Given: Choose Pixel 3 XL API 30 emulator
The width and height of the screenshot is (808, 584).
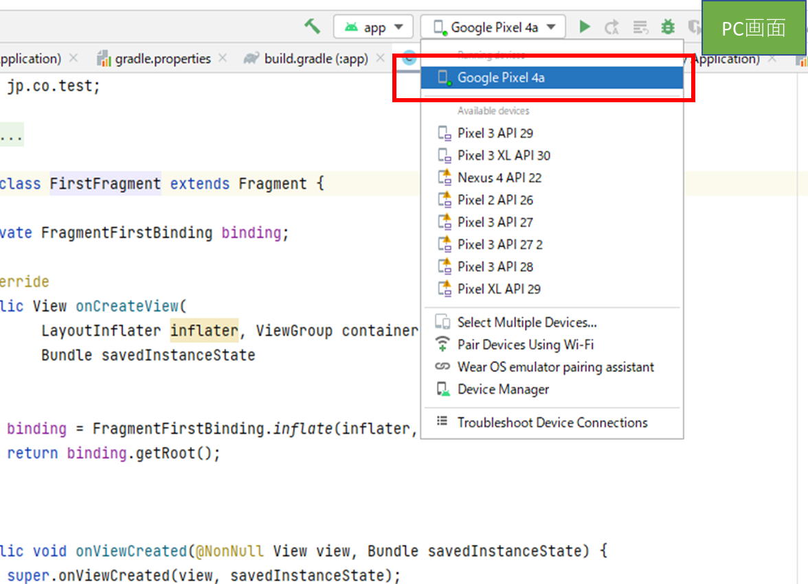Looking at the screenshot, I should click(x=552, y=155).
